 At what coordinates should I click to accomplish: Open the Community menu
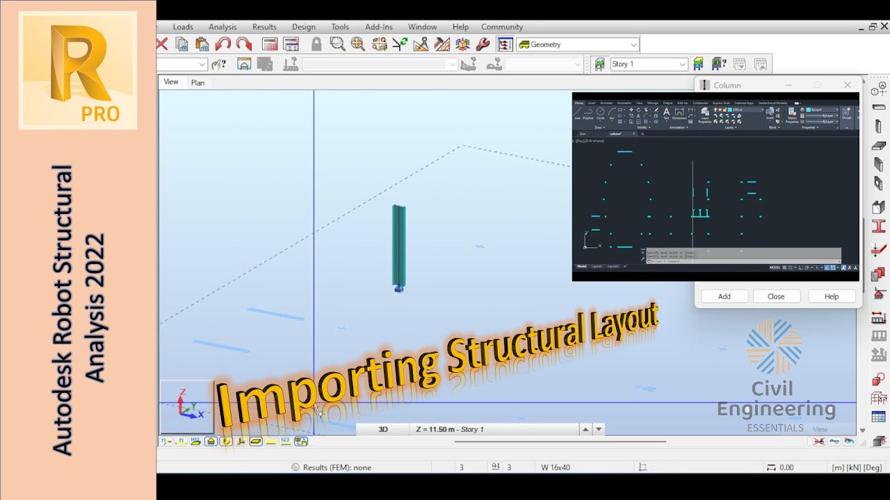pos(501,27)
